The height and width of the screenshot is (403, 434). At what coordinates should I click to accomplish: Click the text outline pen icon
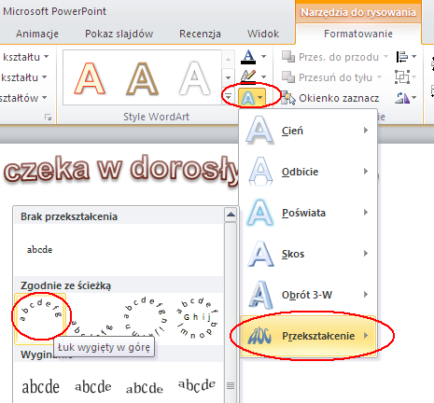pyautogui.click(x=248, y=76)
